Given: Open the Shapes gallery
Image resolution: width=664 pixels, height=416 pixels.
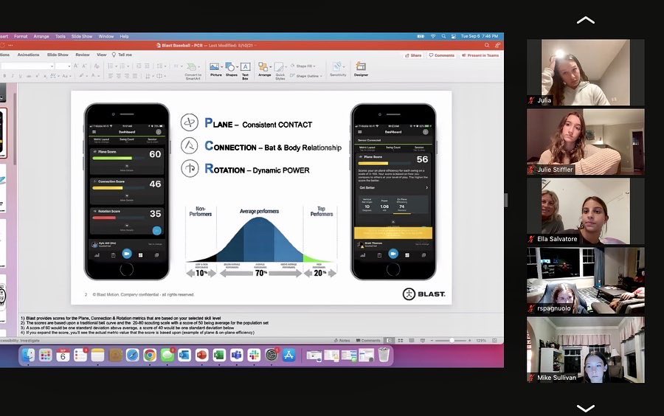Looking at the screenshot, I should 231,69.
